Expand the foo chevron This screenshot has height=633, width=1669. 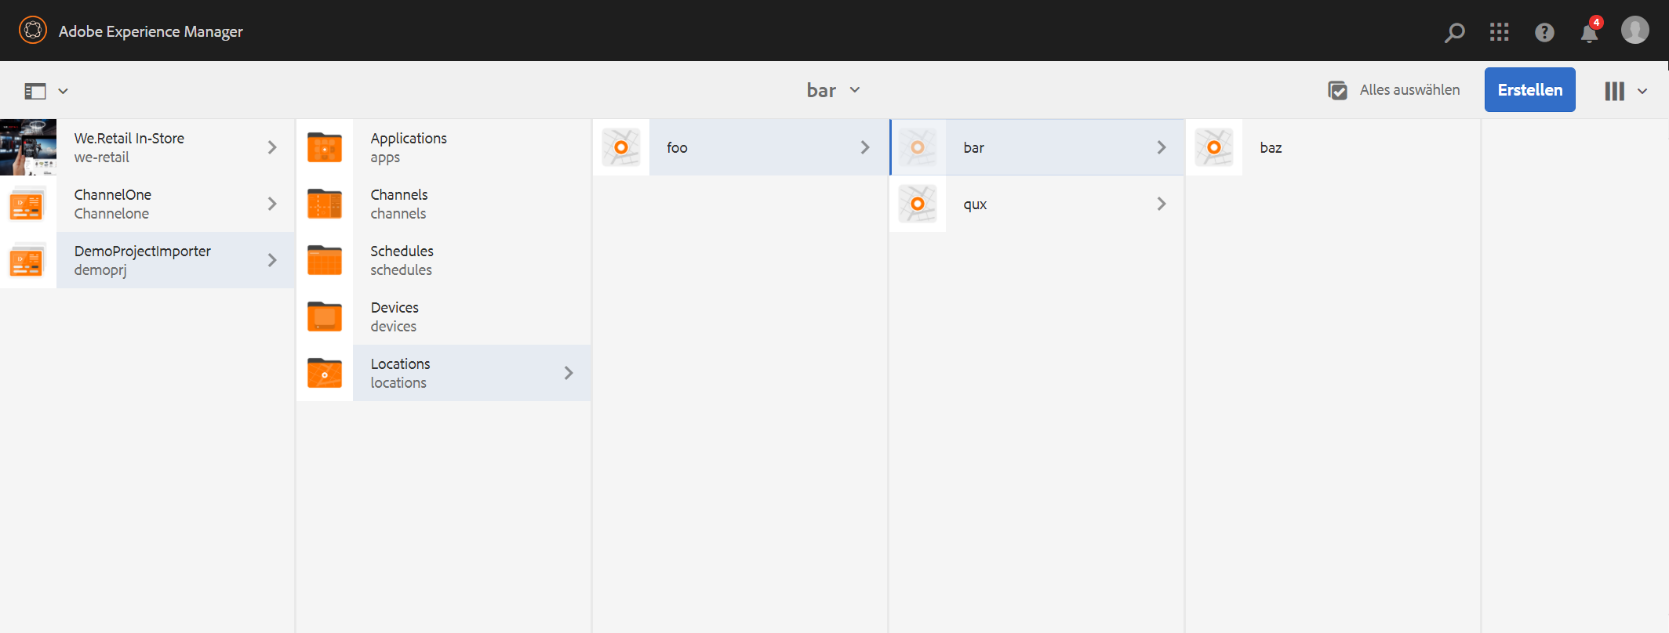tap(865, 147)
